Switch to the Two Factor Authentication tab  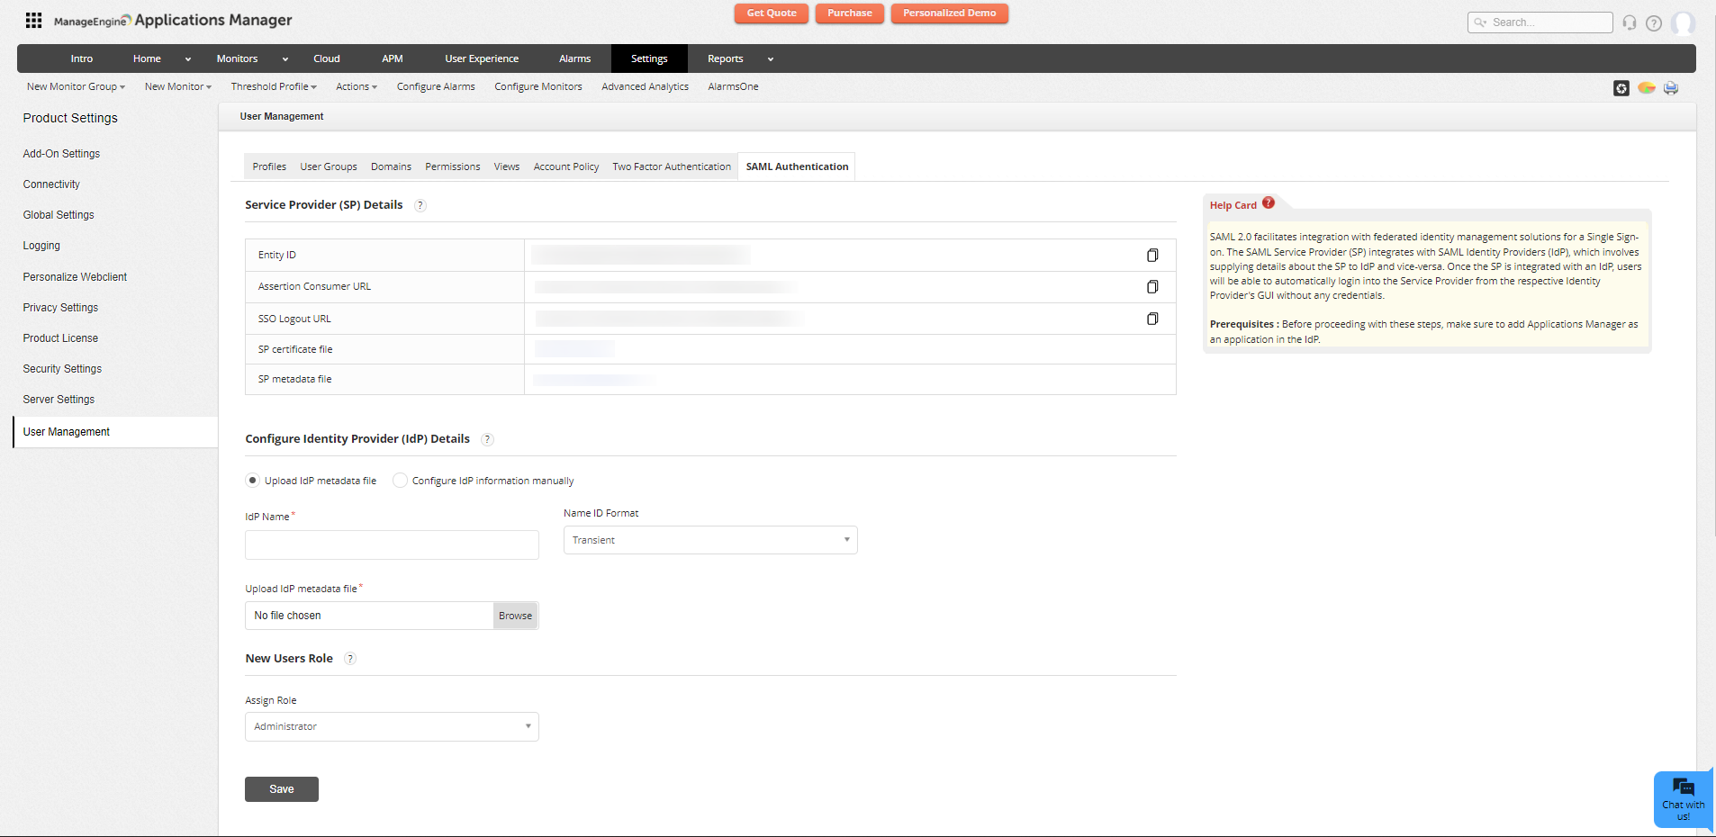(x=672, y=166)
